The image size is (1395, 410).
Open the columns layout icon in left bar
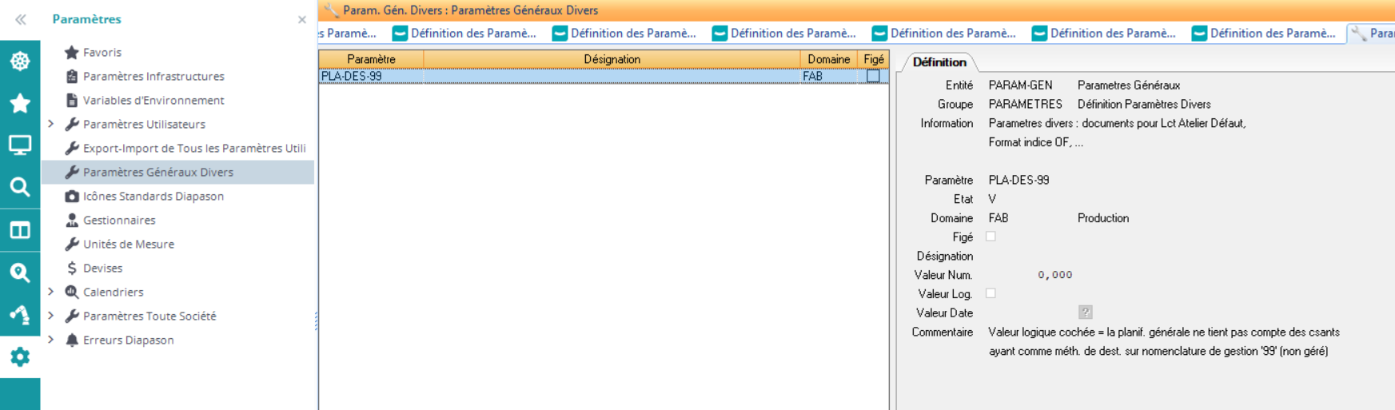click(20, 230)
